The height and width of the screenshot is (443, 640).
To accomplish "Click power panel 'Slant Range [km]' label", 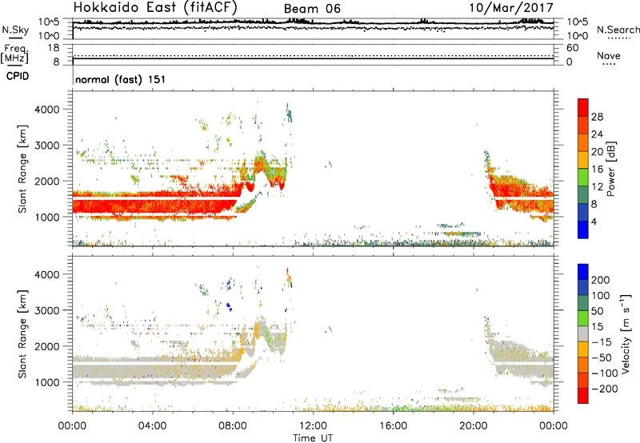I will (x=22, y=169).
